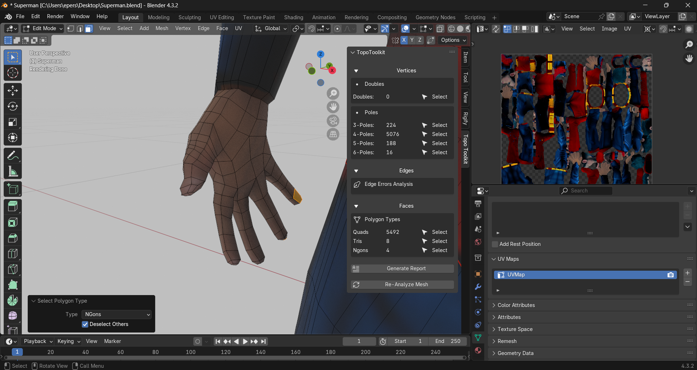Click Edge Errors Analysis button
The height and width of the screenshot is (370, 697).
[x=402, y=184]
